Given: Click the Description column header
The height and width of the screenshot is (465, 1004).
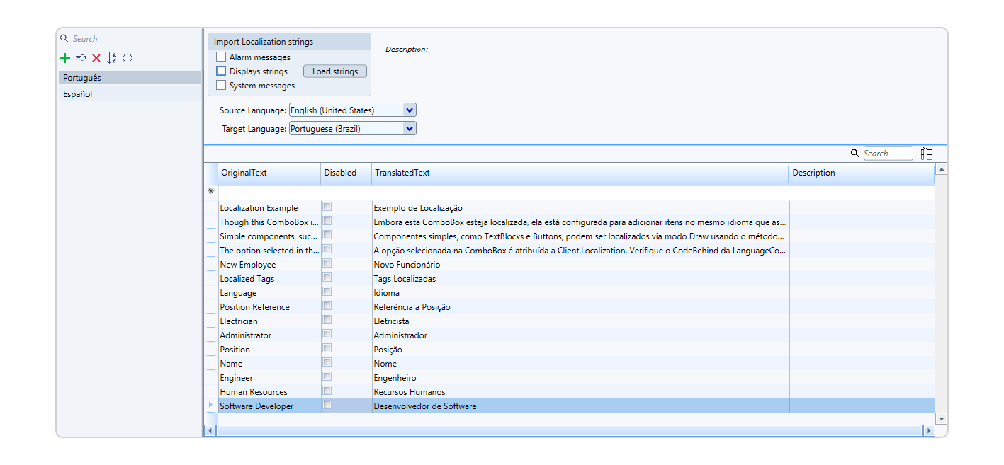Looking at the screenshot, I should (862, 173).
